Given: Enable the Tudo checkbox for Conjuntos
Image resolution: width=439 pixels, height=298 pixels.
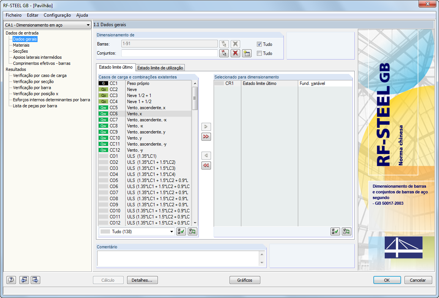Looking at the screenshot, I should click(x=259, y=53).
